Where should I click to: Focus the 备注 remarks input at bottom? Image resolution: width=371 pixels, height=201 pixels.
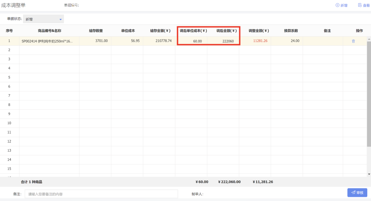pyautogui.click(x=101, y=194)
